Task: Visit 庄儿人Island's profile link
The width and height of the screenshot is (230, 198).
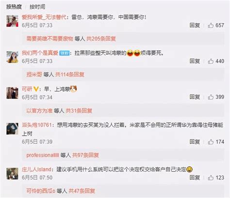Action: click(x=36, y=169)
